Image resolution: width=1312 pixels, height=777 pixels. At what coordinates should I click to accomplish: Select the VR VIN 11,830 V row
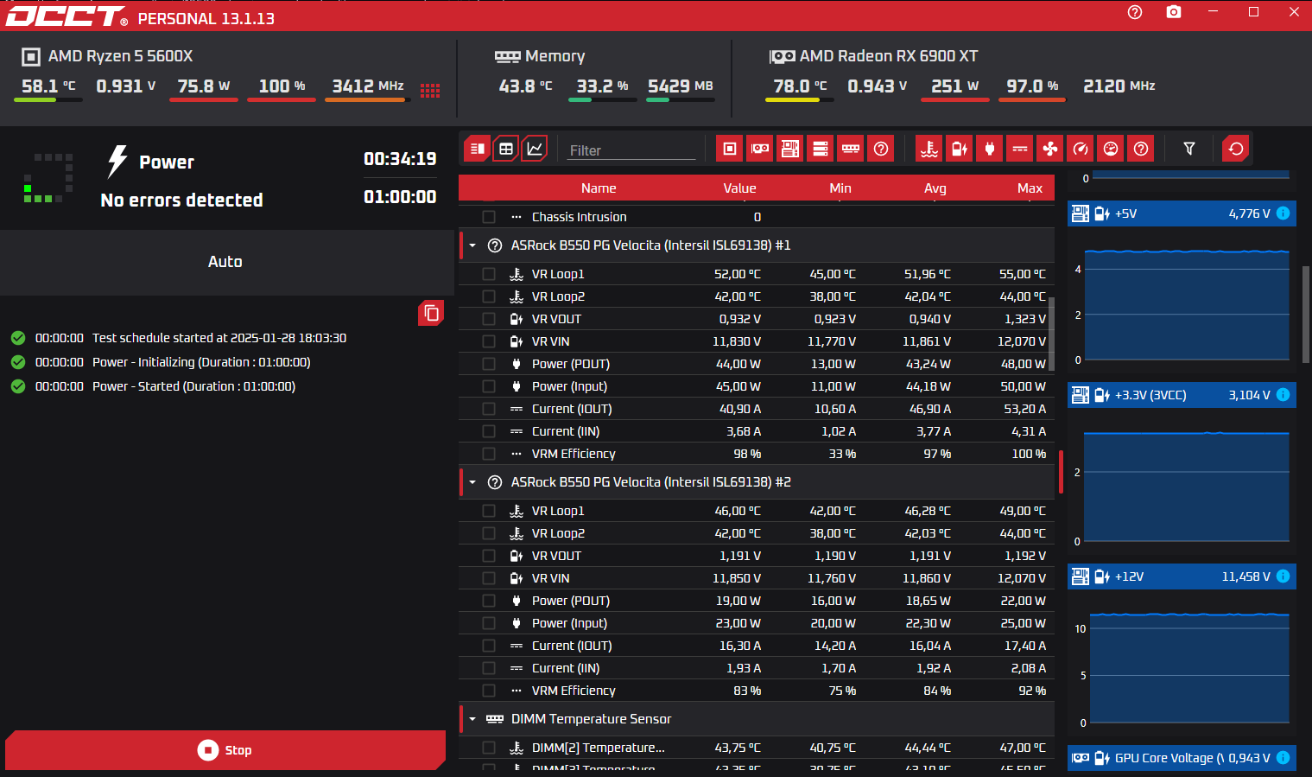point(757,341)
